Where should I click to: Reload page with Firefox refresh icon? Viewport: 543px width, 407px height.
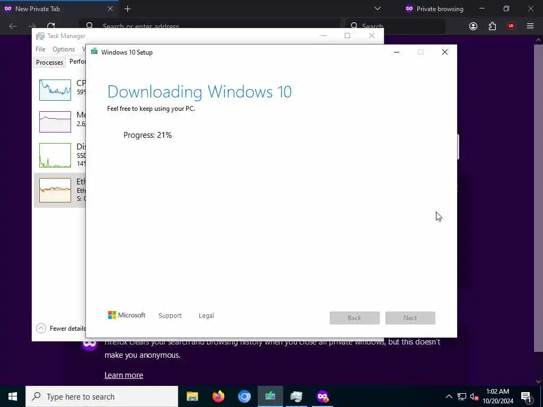coord(51,26)
